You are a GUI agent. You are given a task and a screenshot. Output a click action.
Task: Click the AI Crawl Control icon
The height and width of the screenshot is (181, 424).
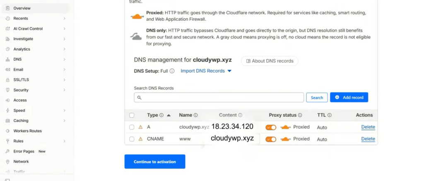tap(7, 29)
